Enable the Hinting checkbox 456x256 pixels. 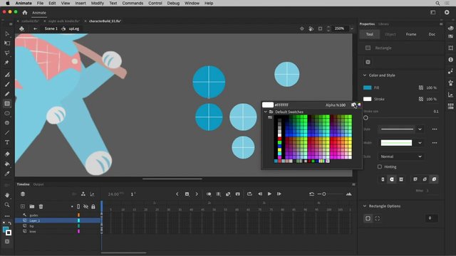tap(380, 166)
